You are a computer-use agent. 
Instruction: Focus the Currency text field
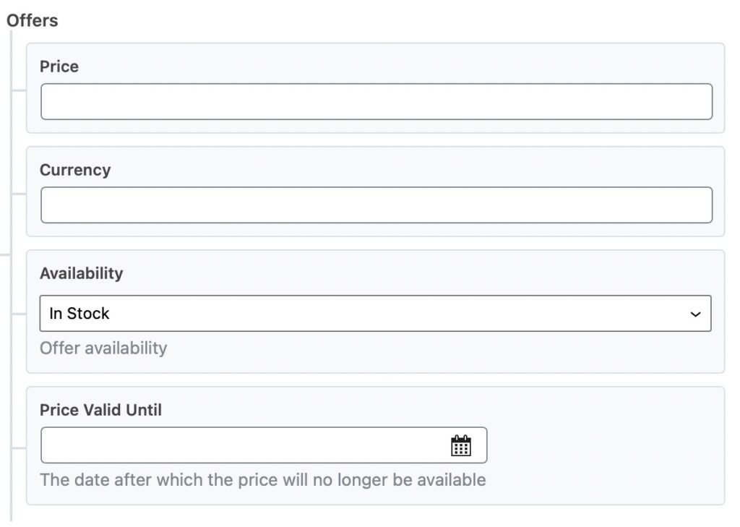376,205
